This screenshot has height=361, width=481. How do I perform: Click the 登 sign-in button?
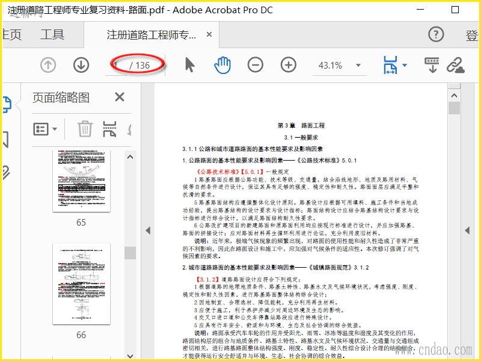tap(471, 35)
